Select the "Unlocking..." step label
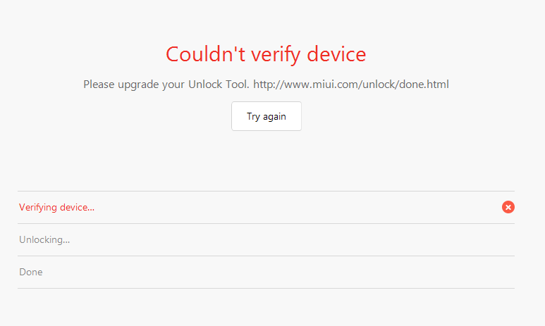The image size is (545, 326). click(44, 239)
